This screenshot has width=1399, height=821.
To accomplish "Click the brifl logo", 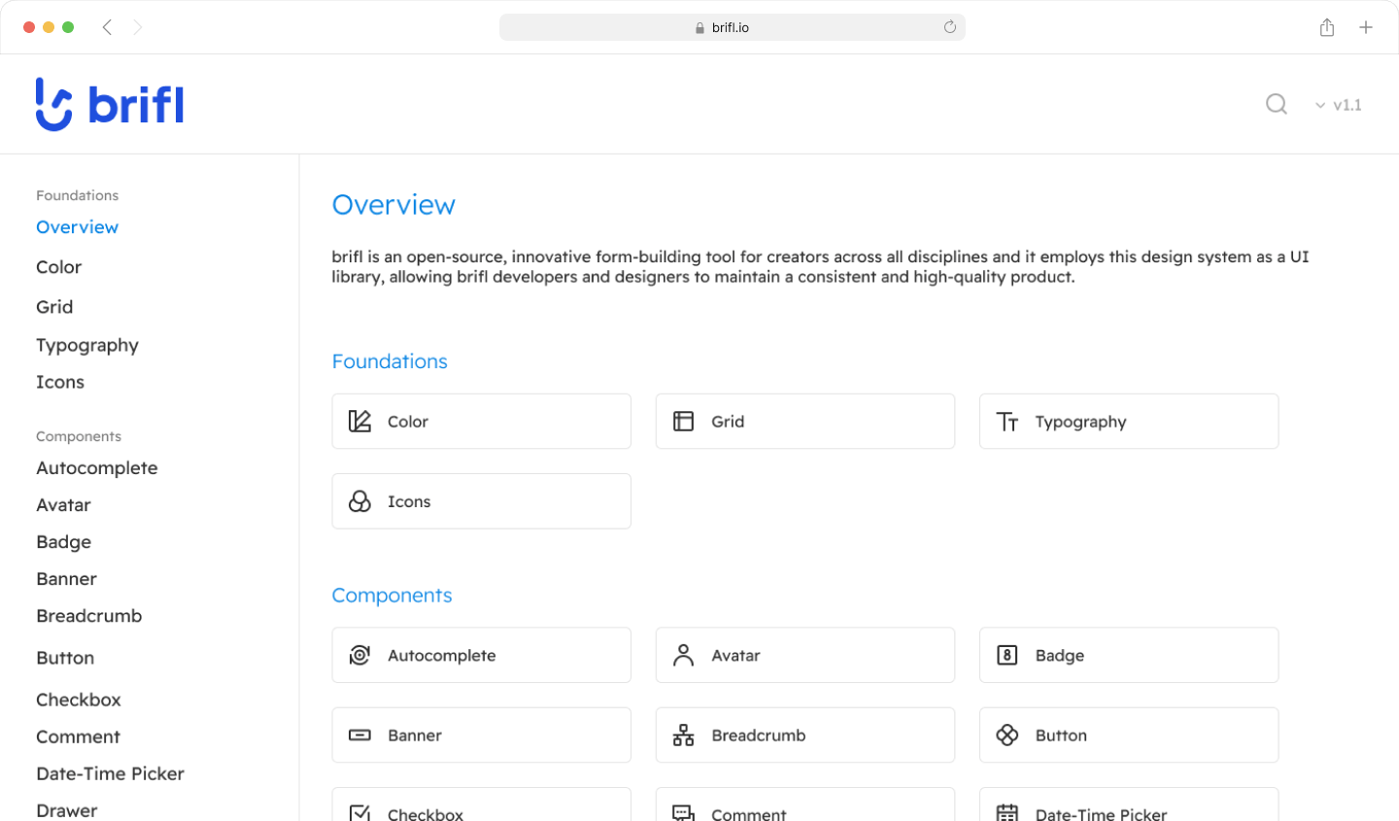I will 110,104.
